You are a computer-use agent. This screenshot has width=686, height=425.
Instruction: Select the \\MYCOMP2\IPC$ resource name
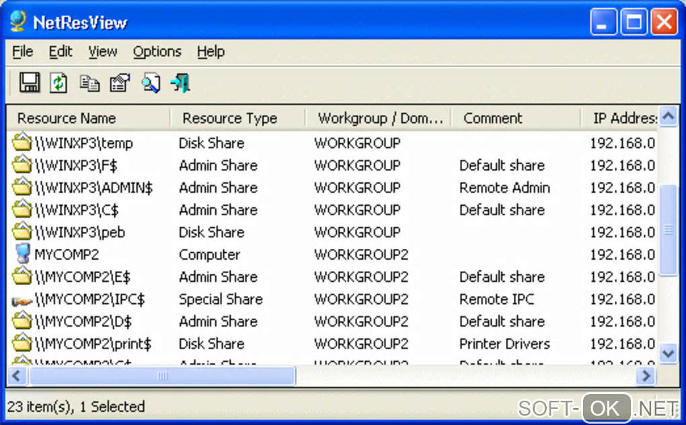89,299
